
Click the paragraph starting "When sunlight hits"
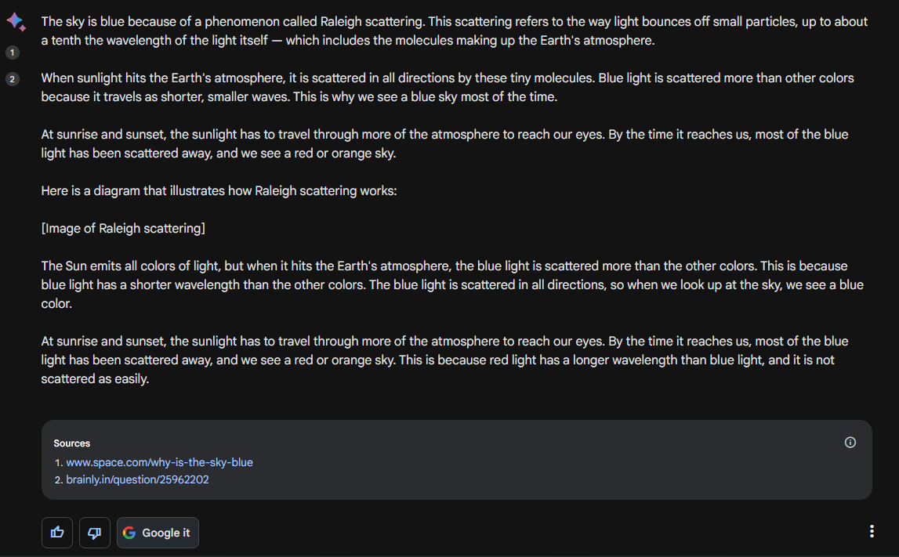447,88
